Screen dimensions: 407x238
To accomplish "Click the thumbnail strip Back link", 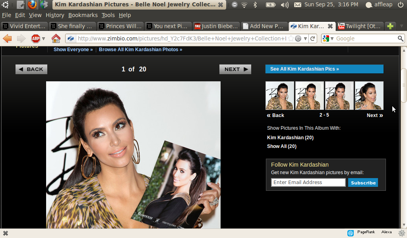I will 275,115.
